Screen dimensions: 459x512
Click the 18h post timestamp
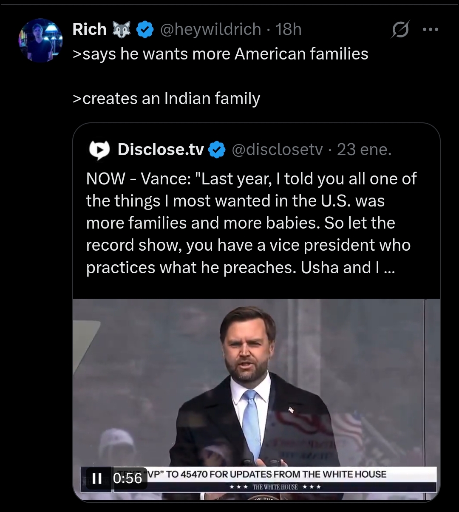pos(289,29)
